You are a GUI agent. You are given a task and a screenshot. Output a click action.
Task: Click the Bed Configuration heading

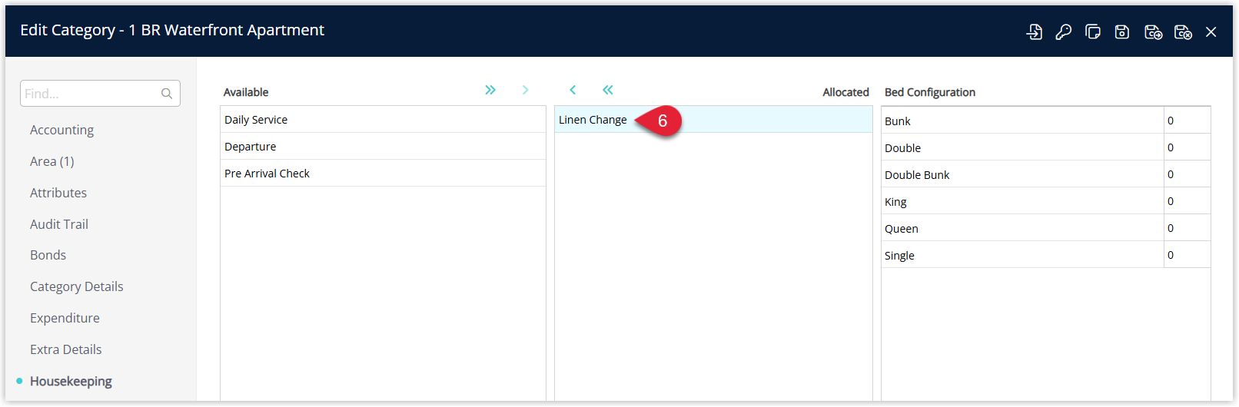930,92
